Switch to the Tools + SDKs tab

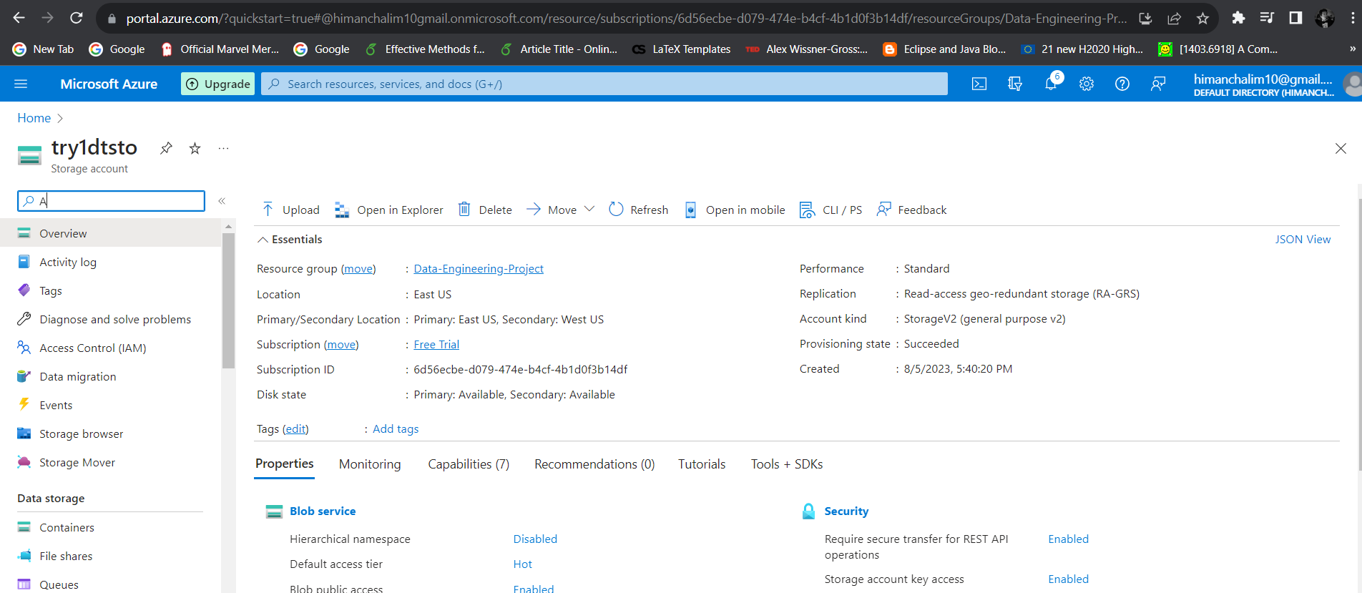pyautogui.click(x=787, y=464)
